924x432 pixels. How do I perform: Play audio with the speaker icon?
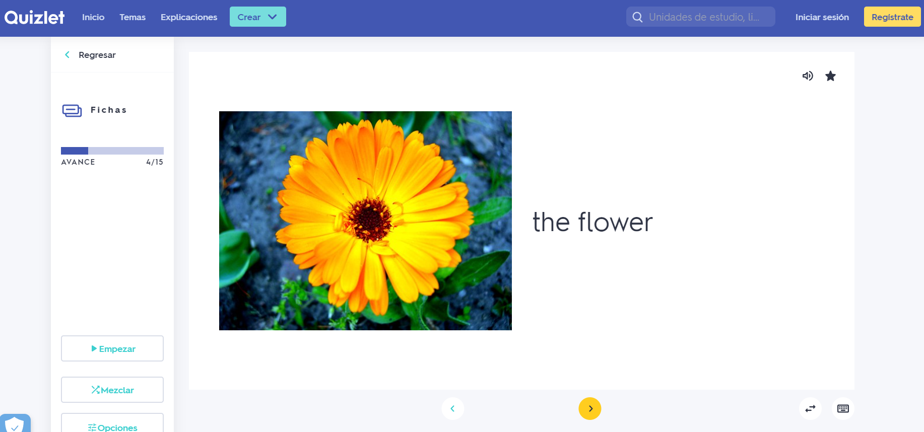click(x=808, y=76)
